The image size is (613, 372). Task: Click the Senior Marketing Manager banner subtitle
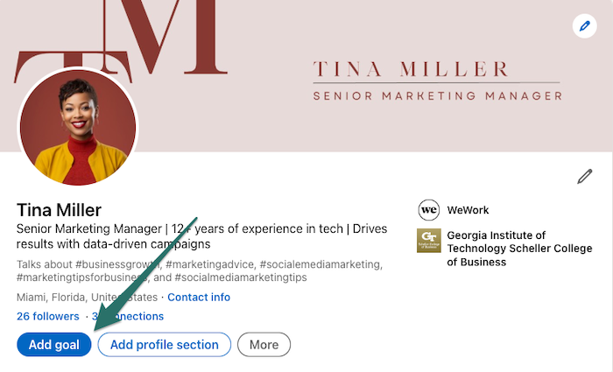point(437,95)
